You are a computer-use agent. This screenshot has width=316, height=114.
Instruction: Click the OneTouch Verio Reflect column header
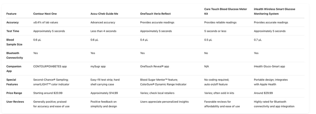pos(156,14)
